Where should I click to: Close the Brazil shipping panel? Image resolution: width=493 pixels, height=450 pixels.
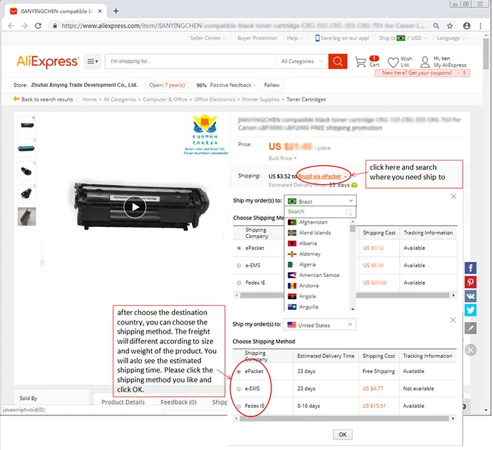coord(454,197)
